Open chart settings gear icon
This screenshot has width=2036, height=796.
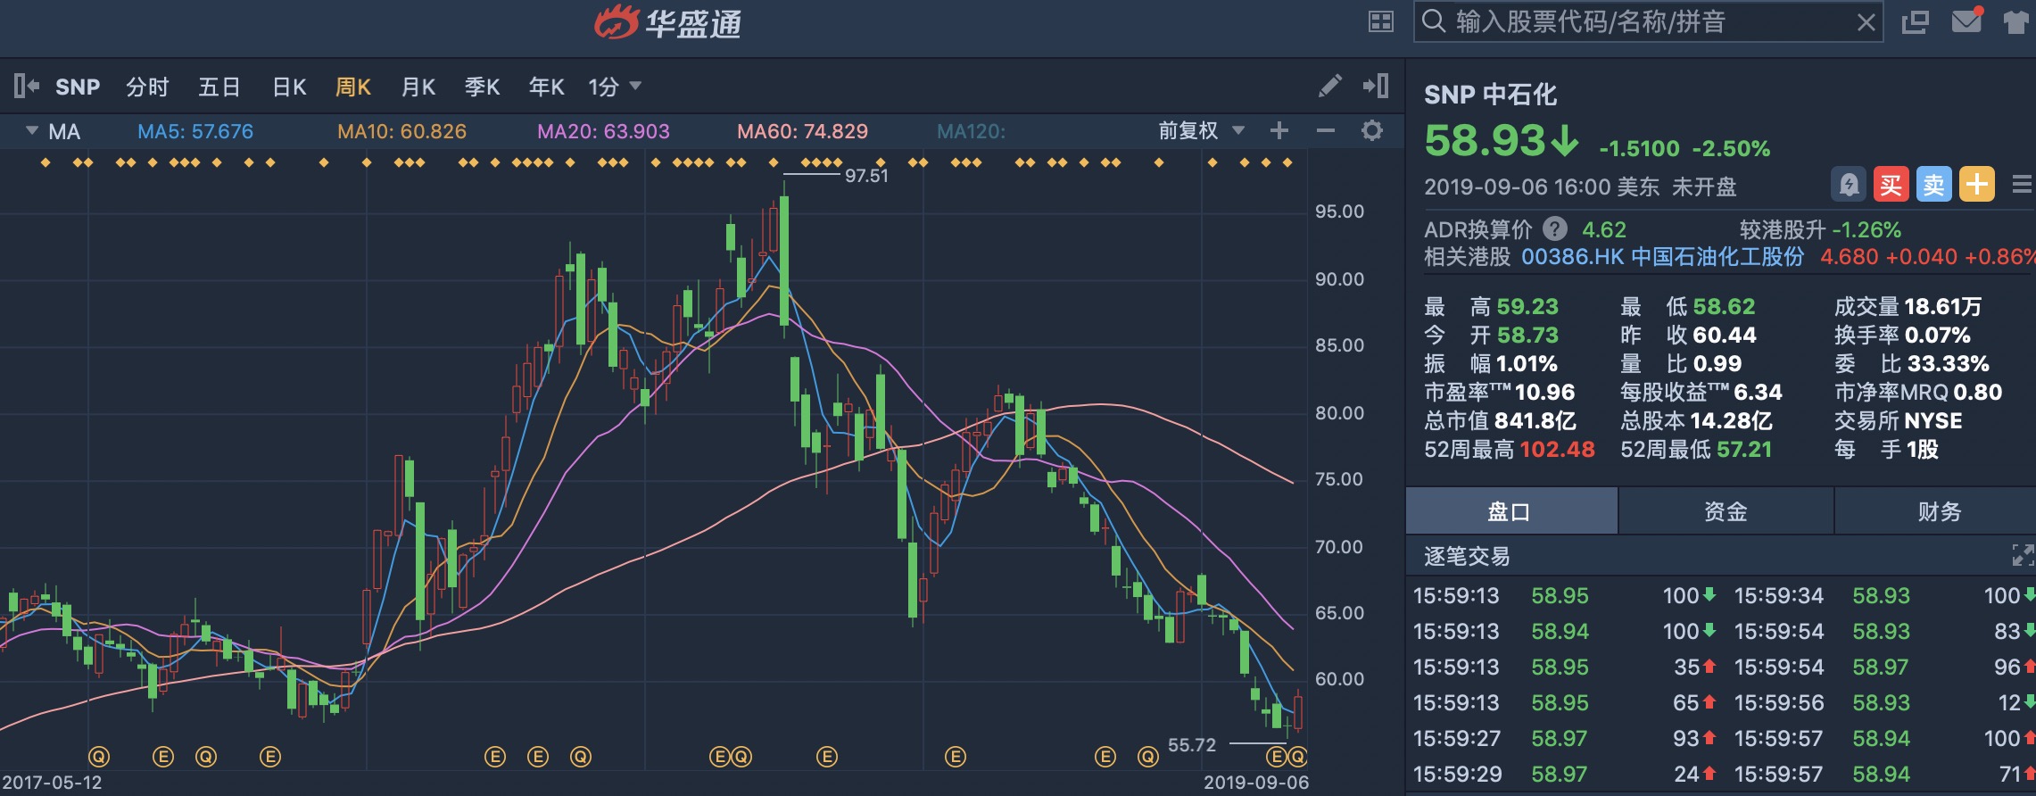[x=1372, y=131]
